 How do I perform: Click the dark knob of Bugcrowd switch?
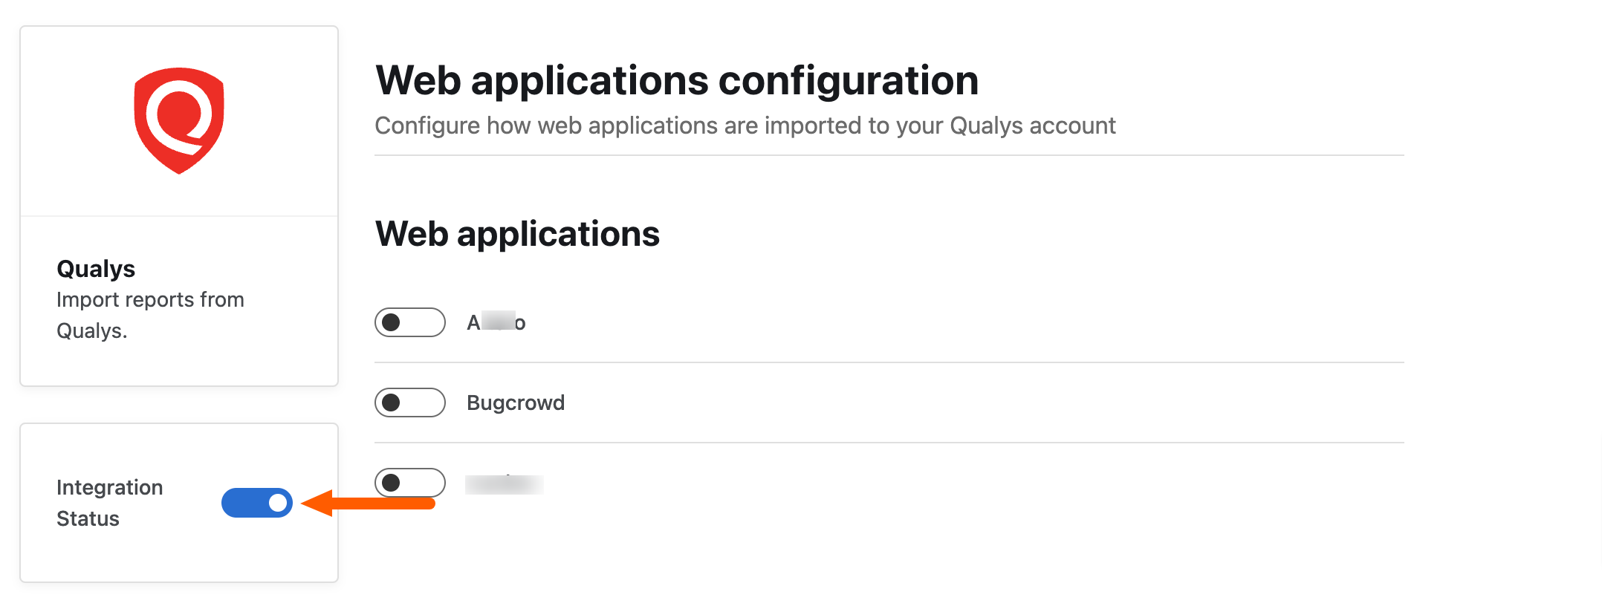click(391, 403)
